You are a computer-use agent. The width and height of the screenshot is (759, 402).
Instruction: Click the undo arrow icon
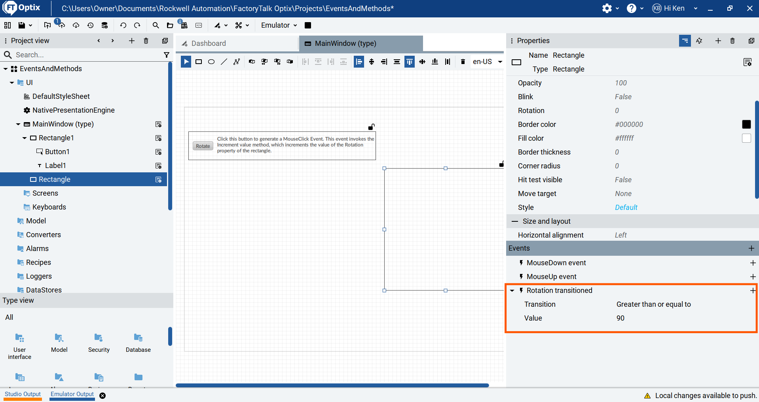123,25
